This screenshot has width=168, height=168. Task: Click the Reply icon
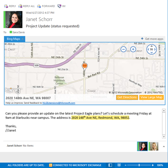(6, 6)
